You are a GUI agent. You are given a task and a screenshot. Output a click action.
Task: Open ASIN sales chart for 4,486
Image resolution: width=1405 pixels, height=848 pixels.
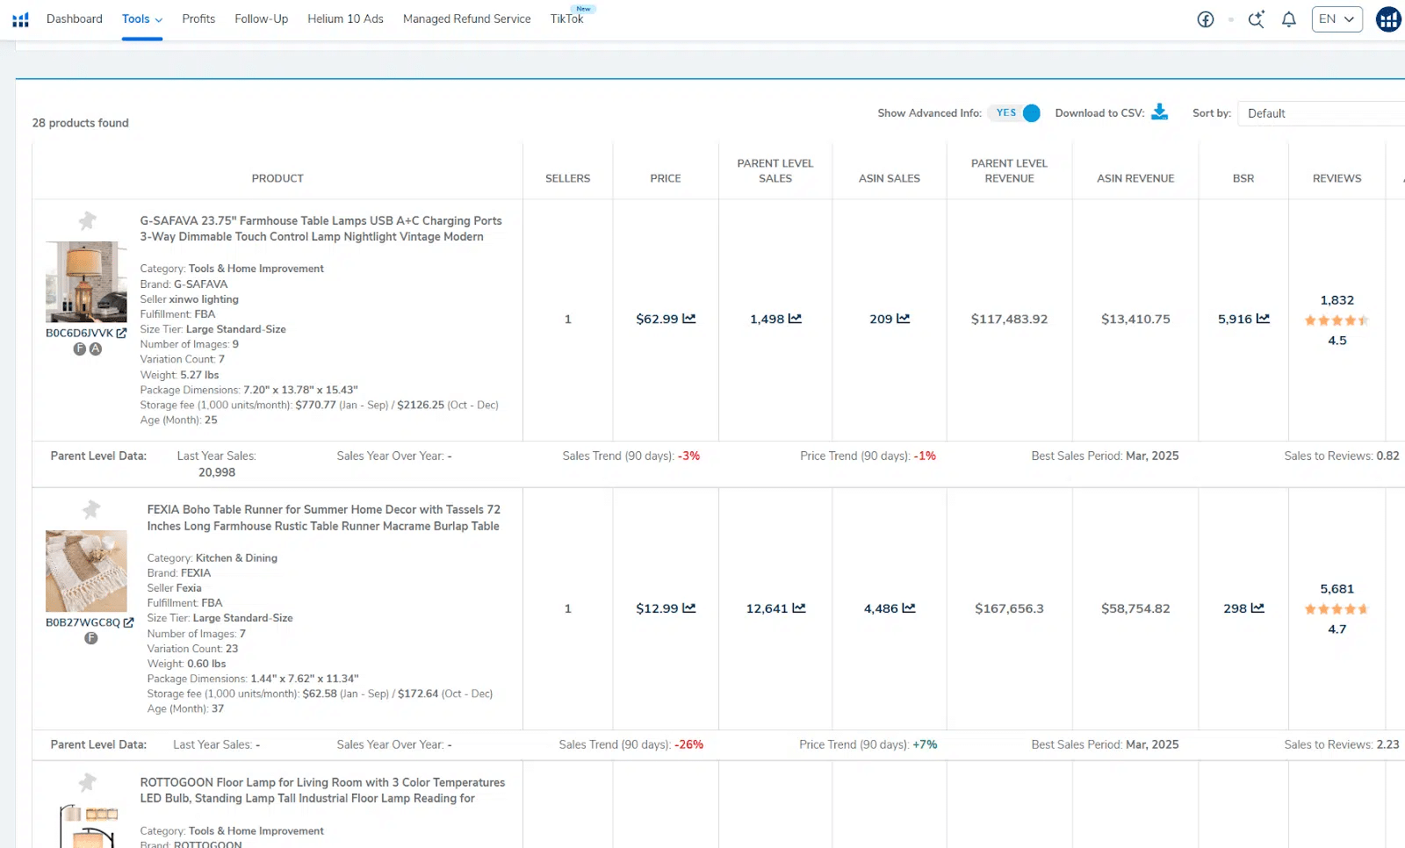coord(909,608)
